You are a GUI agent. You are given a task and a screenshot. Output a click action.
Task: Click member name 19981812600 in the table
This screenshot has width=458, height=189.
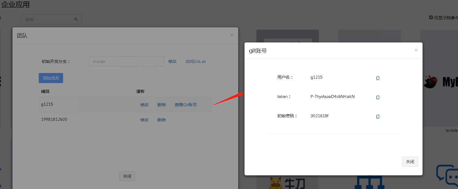click(x=54, y=119)
